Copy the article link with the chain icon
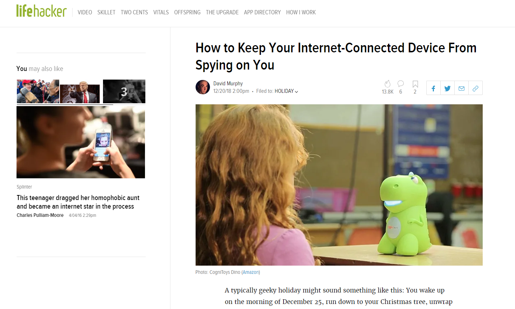 pyautogui.click(x=476, y=88)
